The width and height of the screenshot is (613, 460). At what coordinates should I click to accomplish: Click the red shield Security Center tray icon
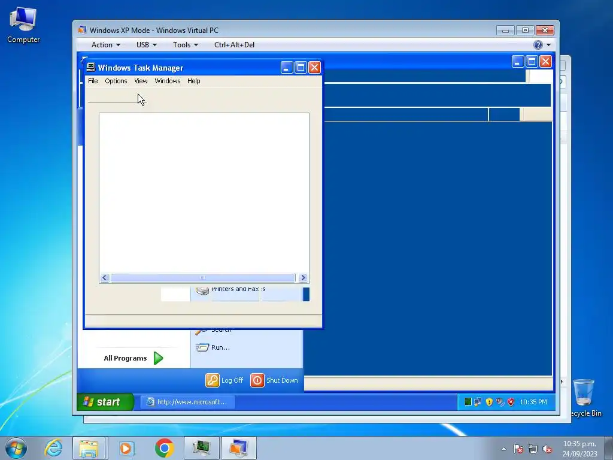coord(511,402)
